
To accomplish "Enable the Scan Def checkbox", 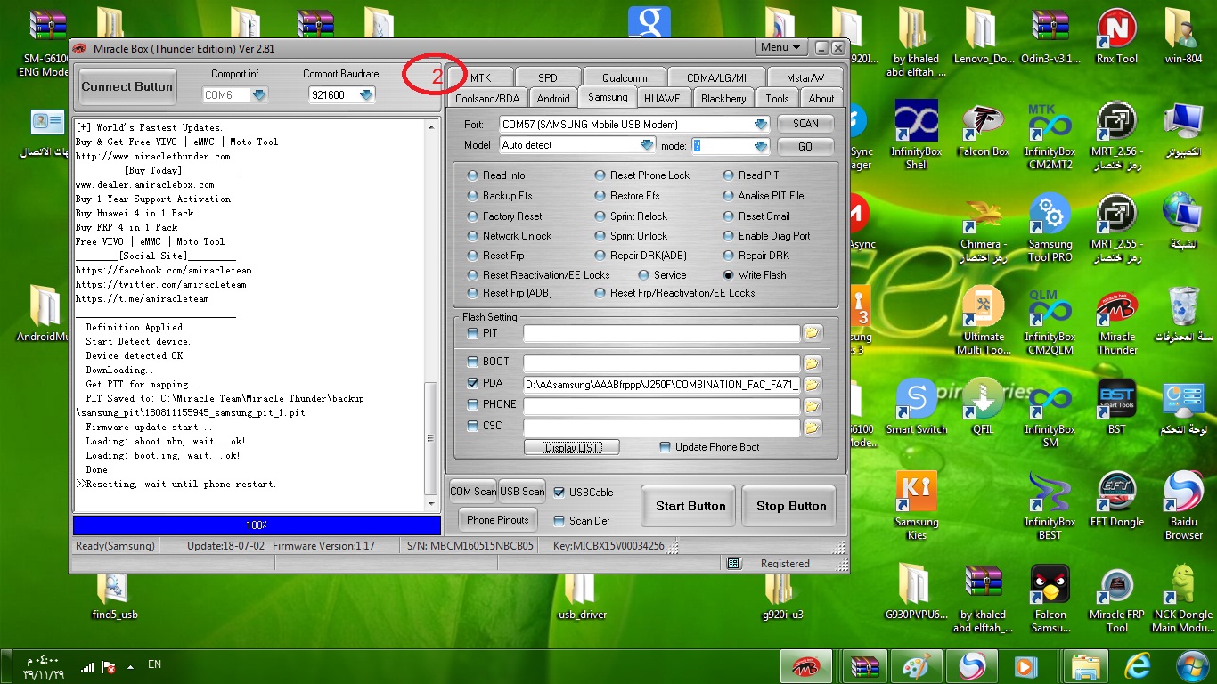I will pos(559,520).
